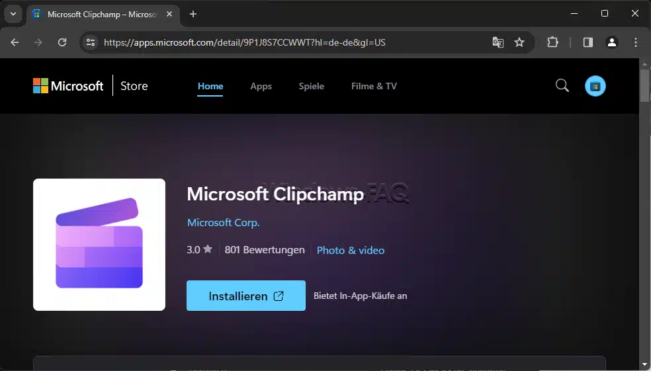Screen dimensions: 651x371
Task: View the 801 Bewertungen reviews
Action: click(265, 250)
